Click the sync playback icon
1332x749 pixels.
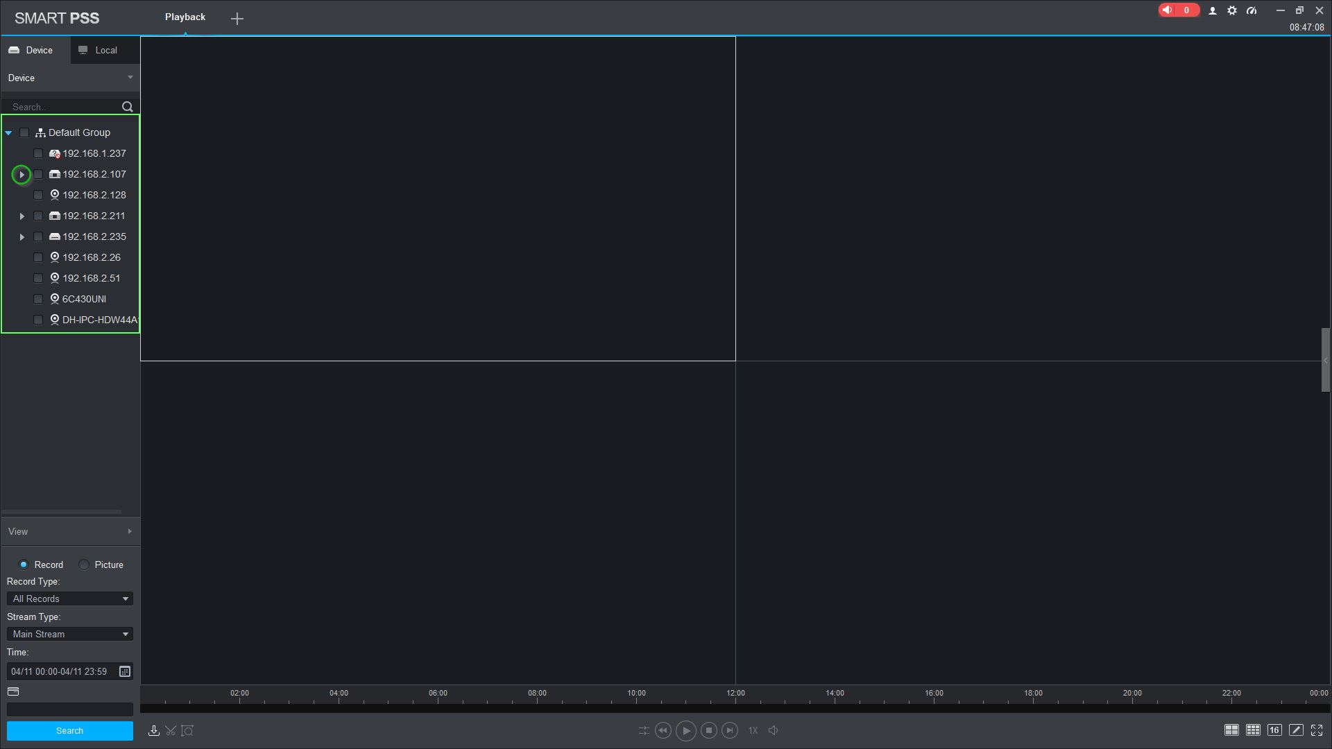point(643,730)
